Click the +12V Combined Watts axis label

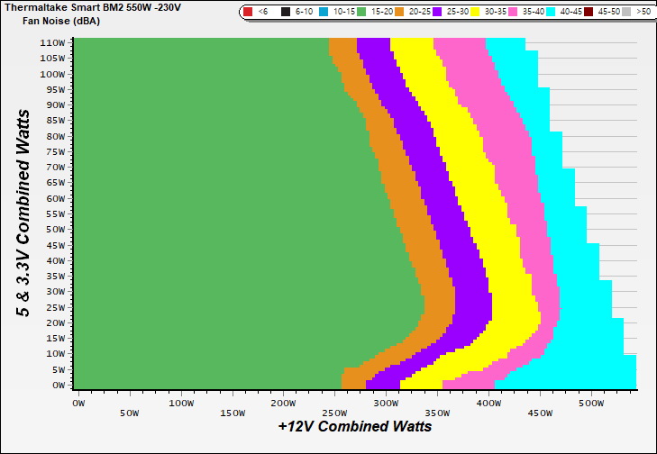[x=354, y=426]
